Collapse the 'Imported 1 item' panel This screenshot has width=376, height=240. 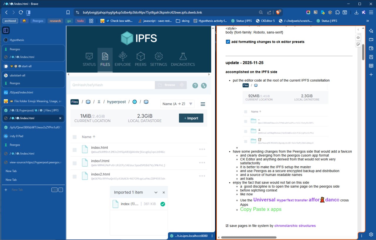click(x=156, y=193)
